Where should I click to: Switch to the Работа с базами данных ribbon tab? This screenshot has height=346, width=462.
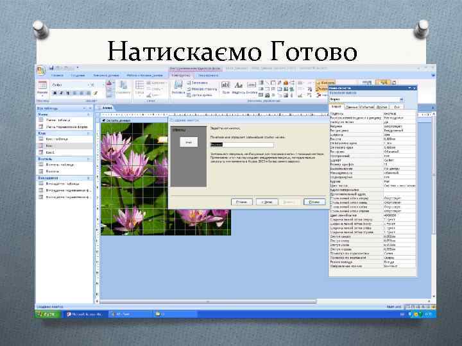144,76
